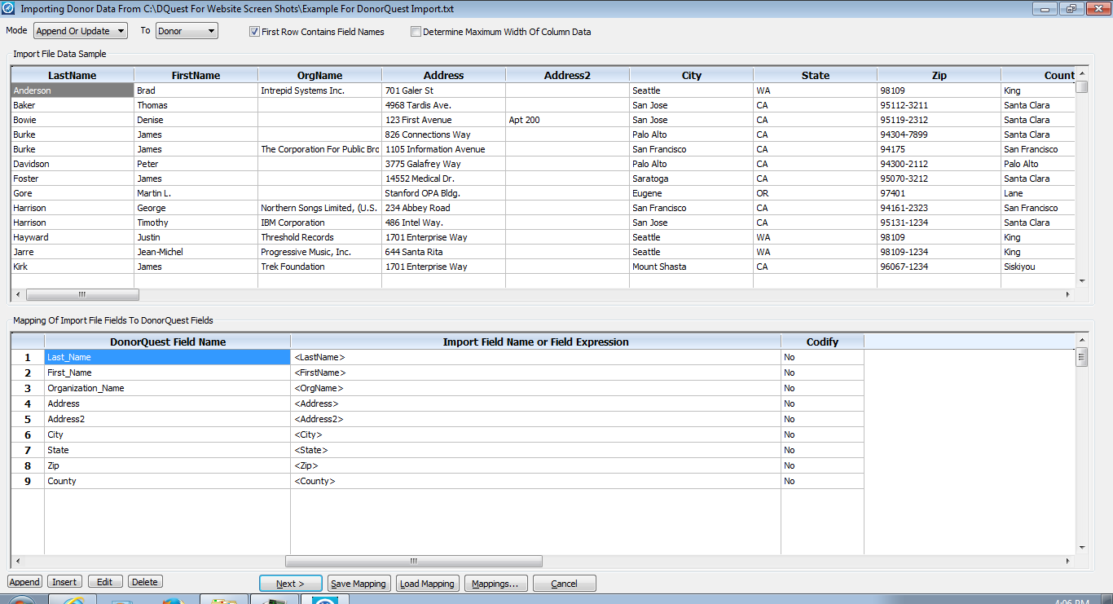Open Internet Explorer from the taskbar
Viewport: 1113px width, 604px height.
73,600
